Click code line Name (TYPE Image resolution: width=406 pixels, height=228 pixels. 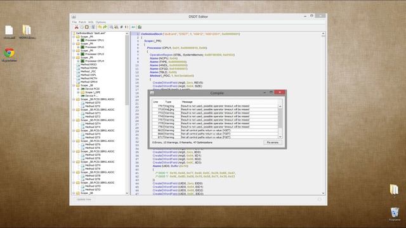coord(167,62)
